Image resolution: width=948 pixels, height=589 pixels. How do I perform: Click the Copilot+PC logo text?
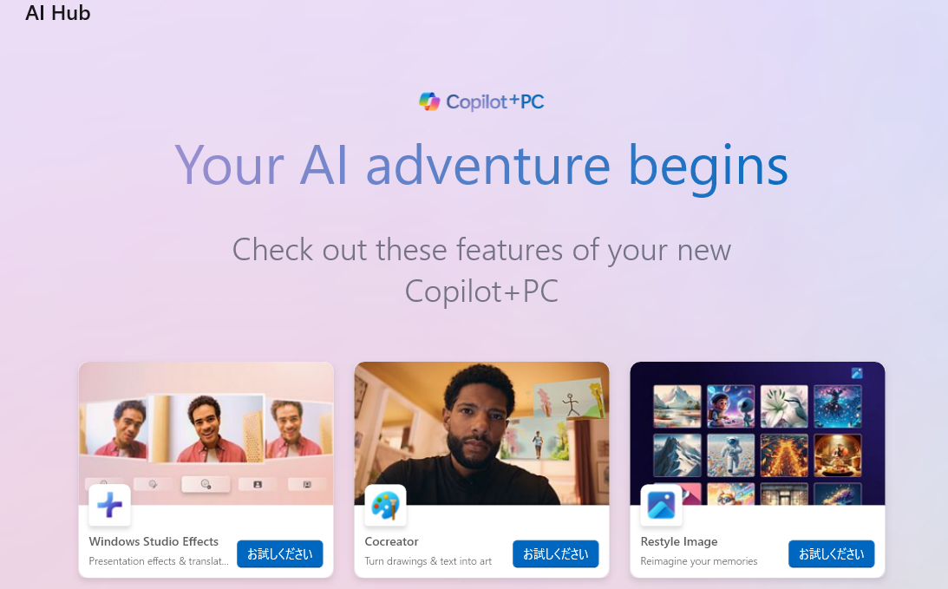495,101
